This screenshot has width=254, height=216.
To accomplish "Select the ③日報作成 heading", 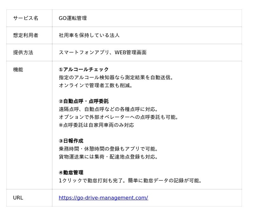I will (x=71, y=141).
